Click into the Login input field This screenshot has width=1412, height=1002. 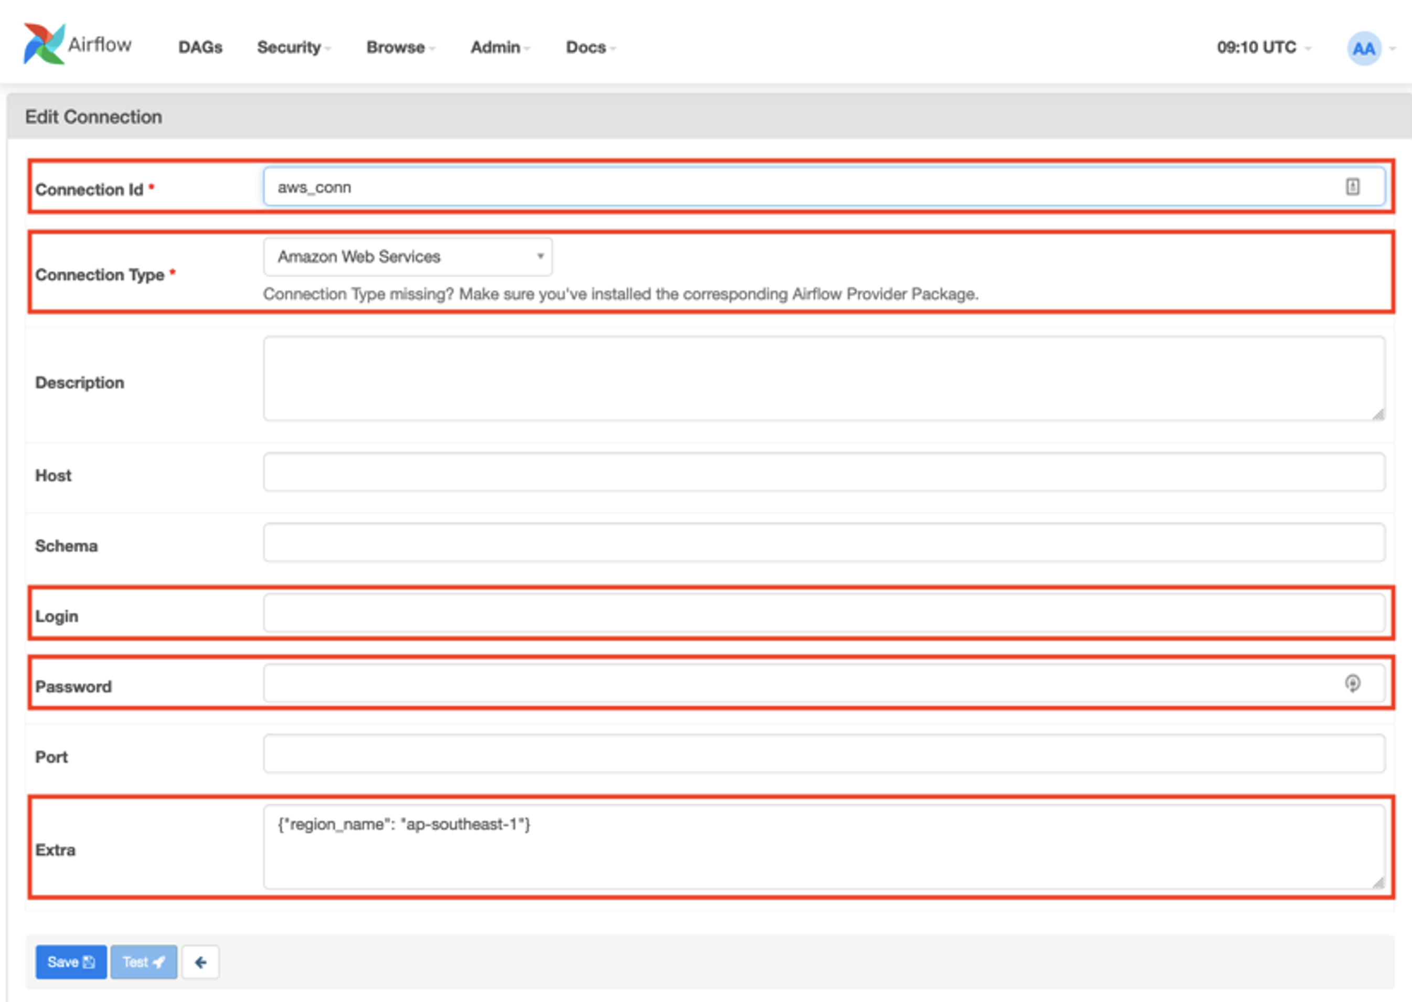(823, 613)
